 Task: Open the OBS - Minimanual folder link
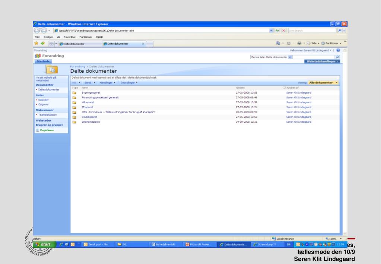coord(118,112)
